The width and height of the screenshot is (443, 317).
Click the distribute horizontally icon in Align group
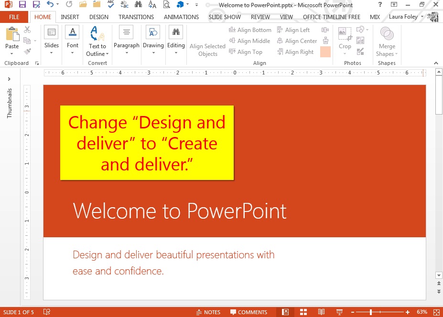(x=325, y=30)
